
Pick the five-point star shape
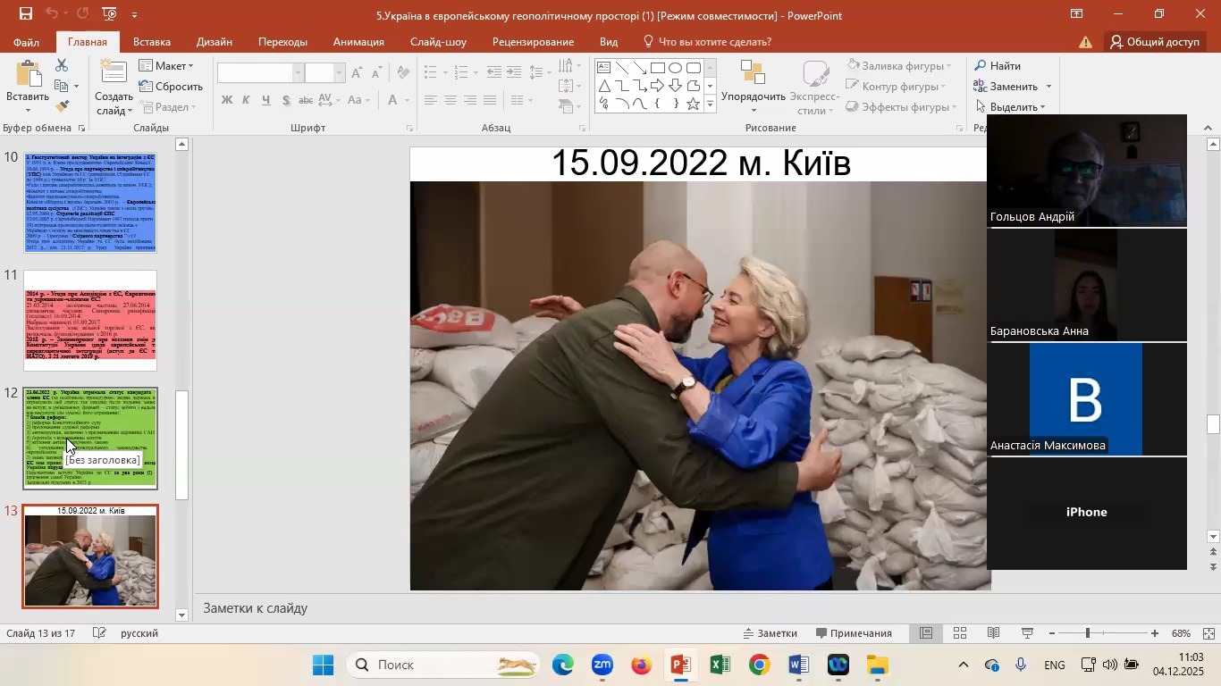point(693,104)
